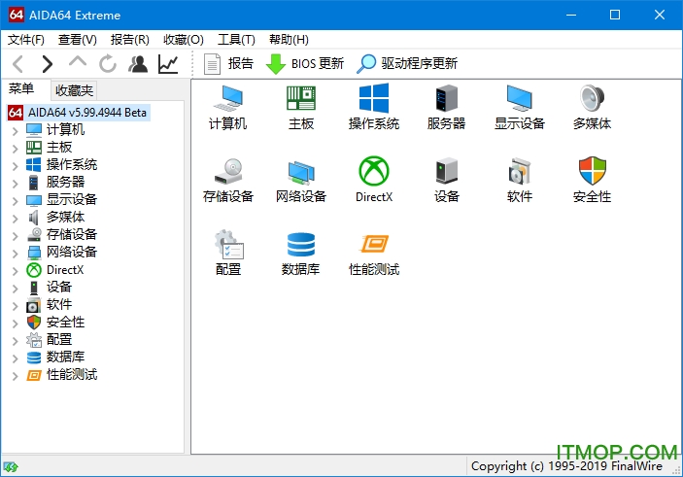This screenshot has height=477, width=683.
Task: Open the 收藏(O) menu
Action: pyautogui.click(x=184, y=40)
